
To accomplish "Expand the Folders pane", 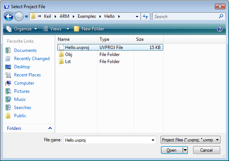I will 50,128.
